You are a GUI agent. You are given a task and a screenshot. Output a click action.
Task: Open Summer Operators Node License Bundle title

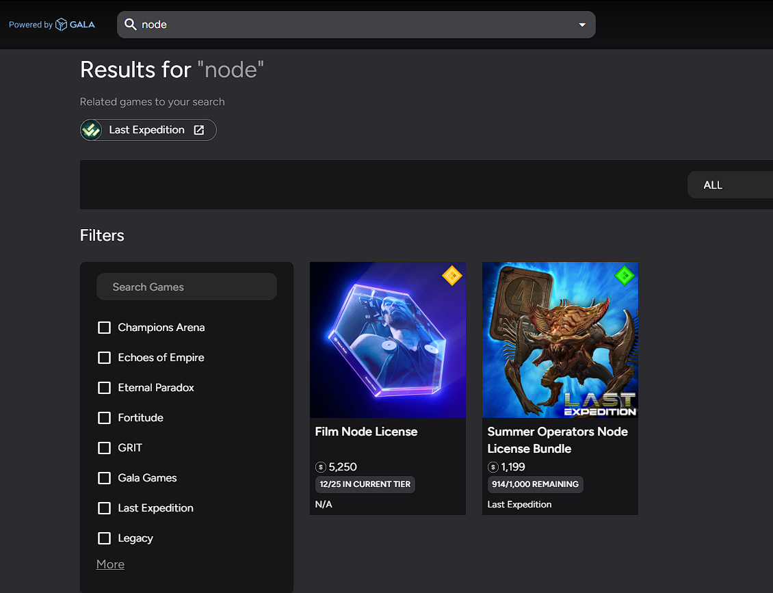(x=558, y=440)
